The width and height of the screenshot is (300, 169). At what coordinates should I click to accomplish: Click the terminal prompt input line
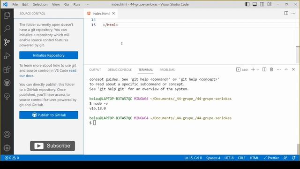(93, 123)
